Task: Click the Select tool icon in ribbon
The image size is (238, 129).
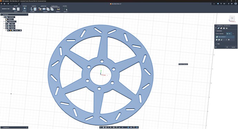Action: (66, 9)
